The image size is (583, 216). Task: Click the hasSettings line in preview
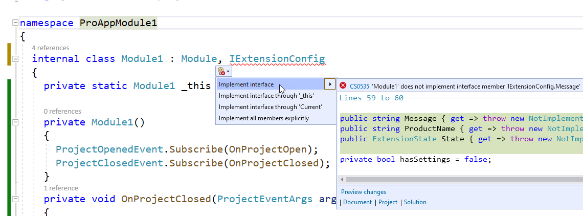click(x=416, y=159)
